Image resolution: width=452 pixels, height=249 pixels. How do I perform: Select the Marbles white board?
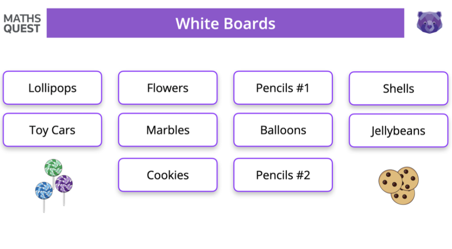click(x=168, y=130)
